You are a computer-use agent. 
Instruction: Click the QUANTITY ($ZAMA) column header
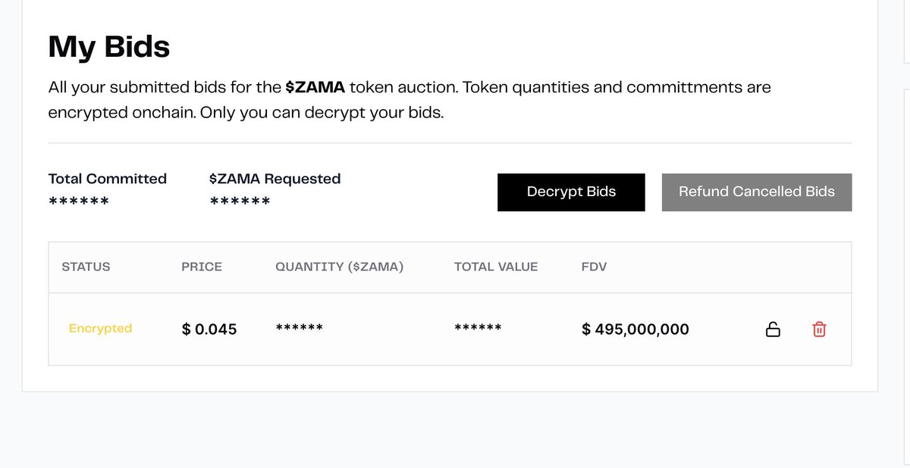pyautogui.click(x=339, y=267)
